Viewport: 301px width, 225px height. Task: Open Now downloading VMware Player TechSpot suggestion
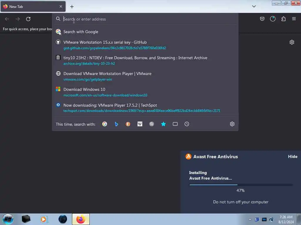[x=145, y=108]
